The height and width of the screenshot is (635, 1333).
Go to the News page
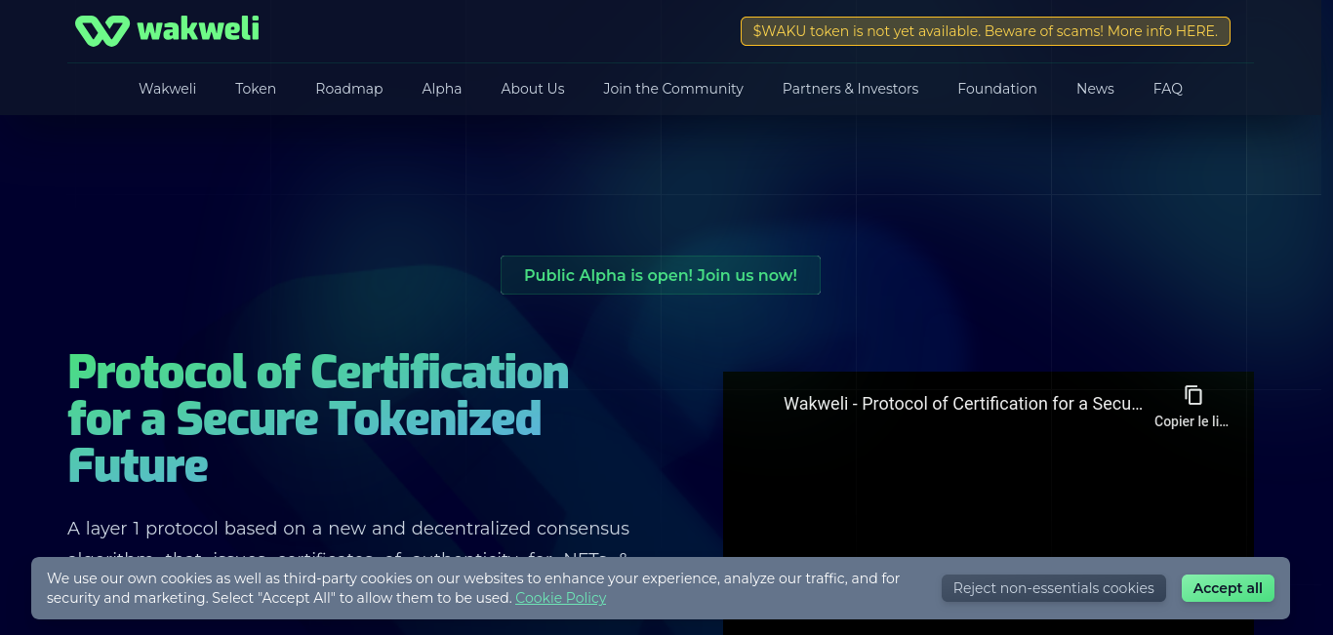pos(1095,89)
